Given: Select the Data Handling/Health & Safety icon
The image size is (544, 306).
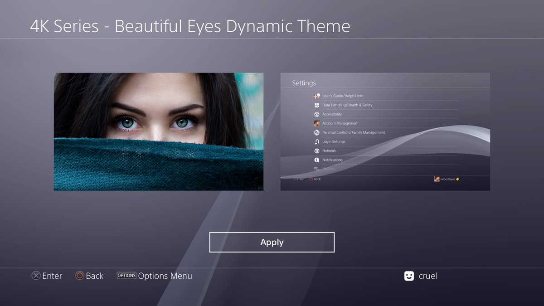Looking at the screenshot, I should coord(316,105).
